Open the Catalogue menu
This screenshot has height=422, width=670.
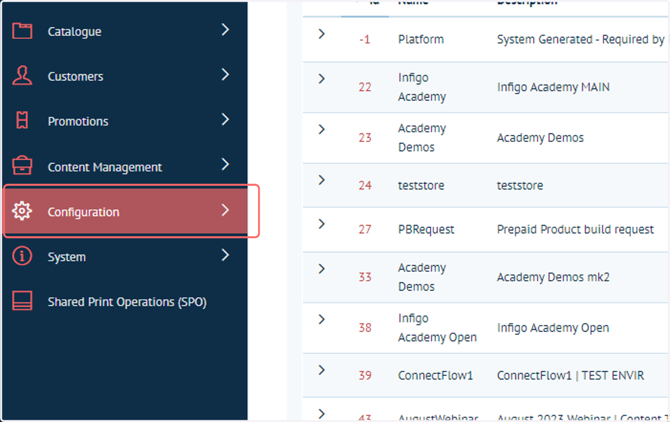coord(125,31)
